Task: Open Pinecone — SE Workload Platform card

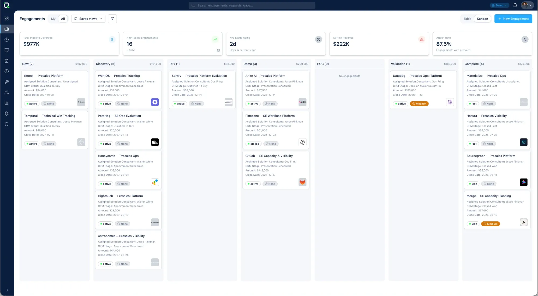Action: 276,130
